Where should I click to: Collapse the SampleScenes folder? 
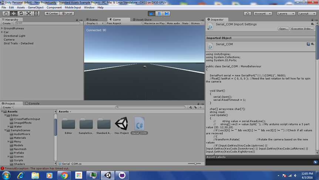click(5, 130)
